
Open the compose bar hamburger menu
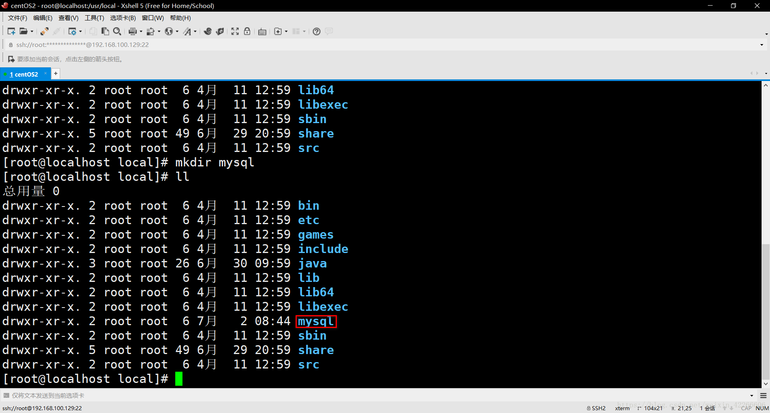click(x=763, y=396)
